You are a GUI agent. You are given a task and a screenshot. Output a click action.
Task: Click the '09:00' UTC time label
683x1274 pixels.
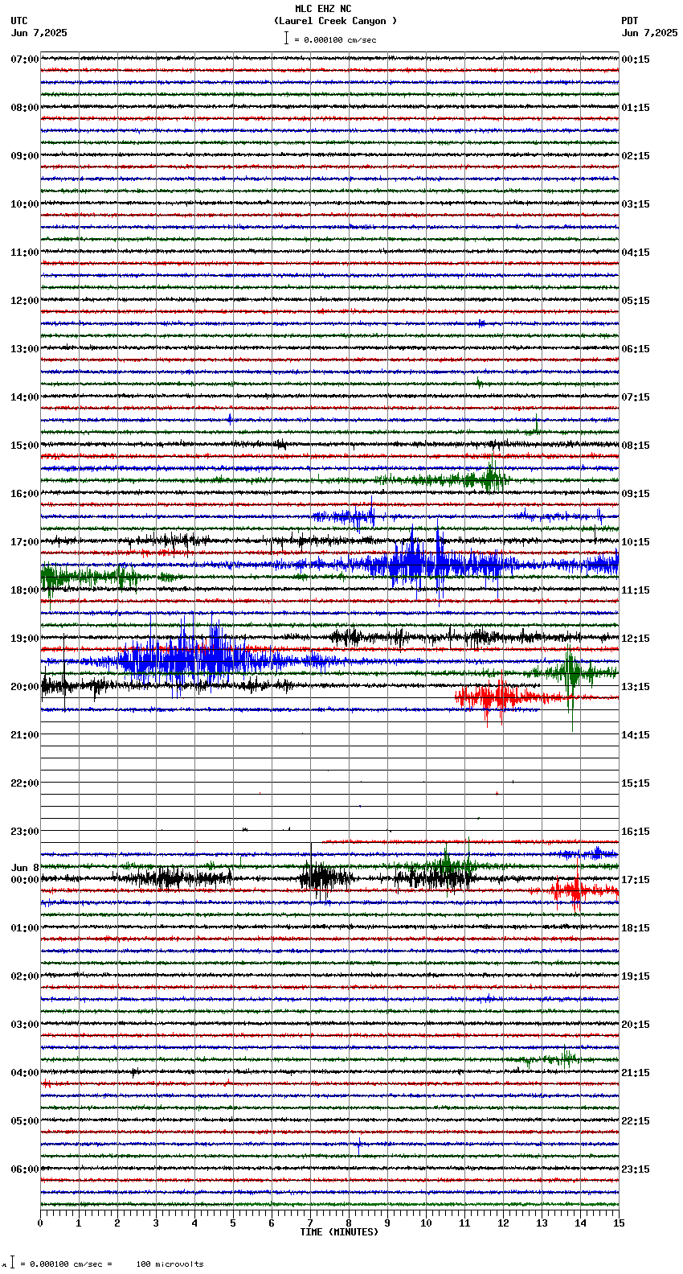click(x=25, y=156)
